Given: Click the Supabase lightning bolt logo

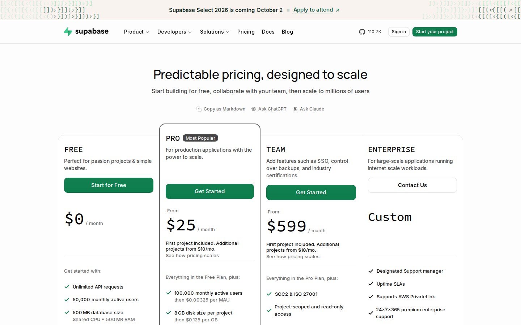Looking at the screenshot, I should (x=68, y=32).
